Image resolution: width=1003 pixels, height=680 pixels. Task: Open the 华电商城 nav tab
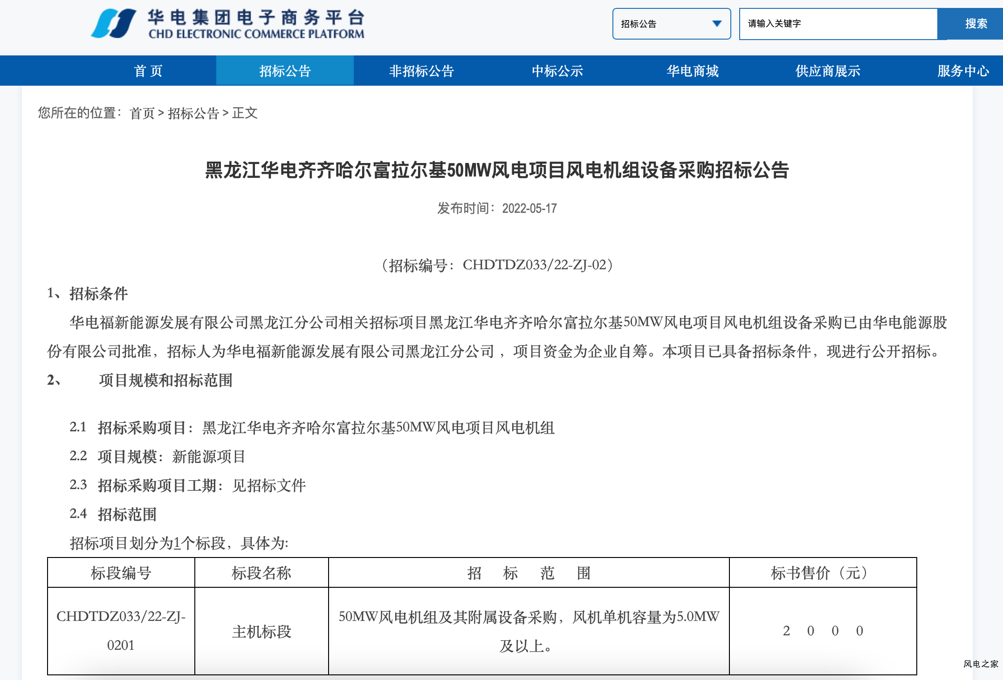pos(693,71)
